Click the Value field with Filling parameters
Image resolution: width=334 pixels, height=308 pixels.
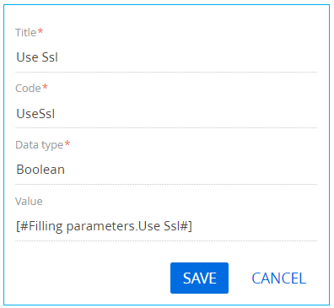tap(166, 226)
